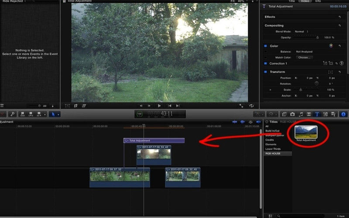Screen dimensions: 349x218
Task: Click the Opacity 100.0 % value field
Action: click(329, 37)
